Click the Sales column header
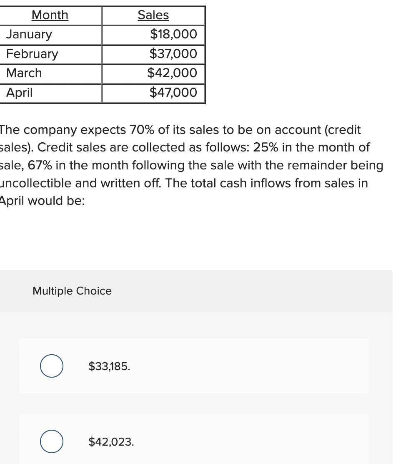Image resolution: width=411 pixels, height=464 pixels. point(153,15)
